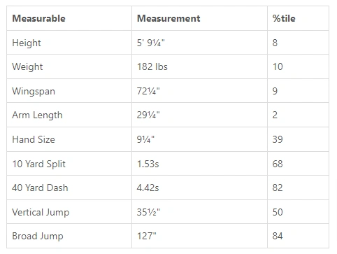Image resolution: width=337 pixels, height=254 pixels.
Task: Select the Wingspan row label
Action: [34, 92]
